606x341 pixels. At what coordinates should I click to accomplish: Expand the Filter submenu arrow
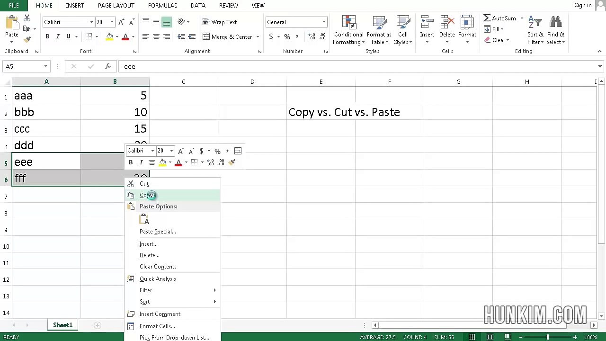tap(214, 290)
